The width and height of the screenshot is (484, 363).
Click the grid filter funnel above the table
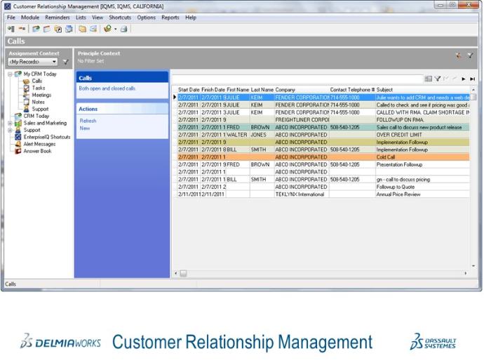click(x=437, y=79)
